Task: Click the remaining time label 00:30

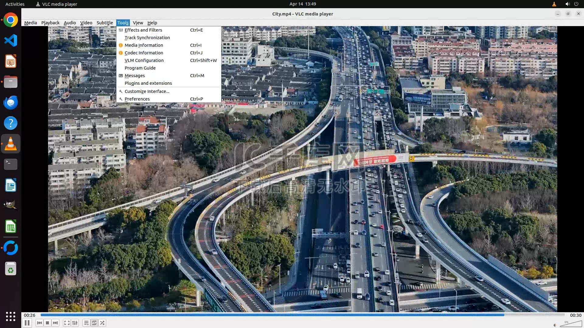Action: coord(575,315)
